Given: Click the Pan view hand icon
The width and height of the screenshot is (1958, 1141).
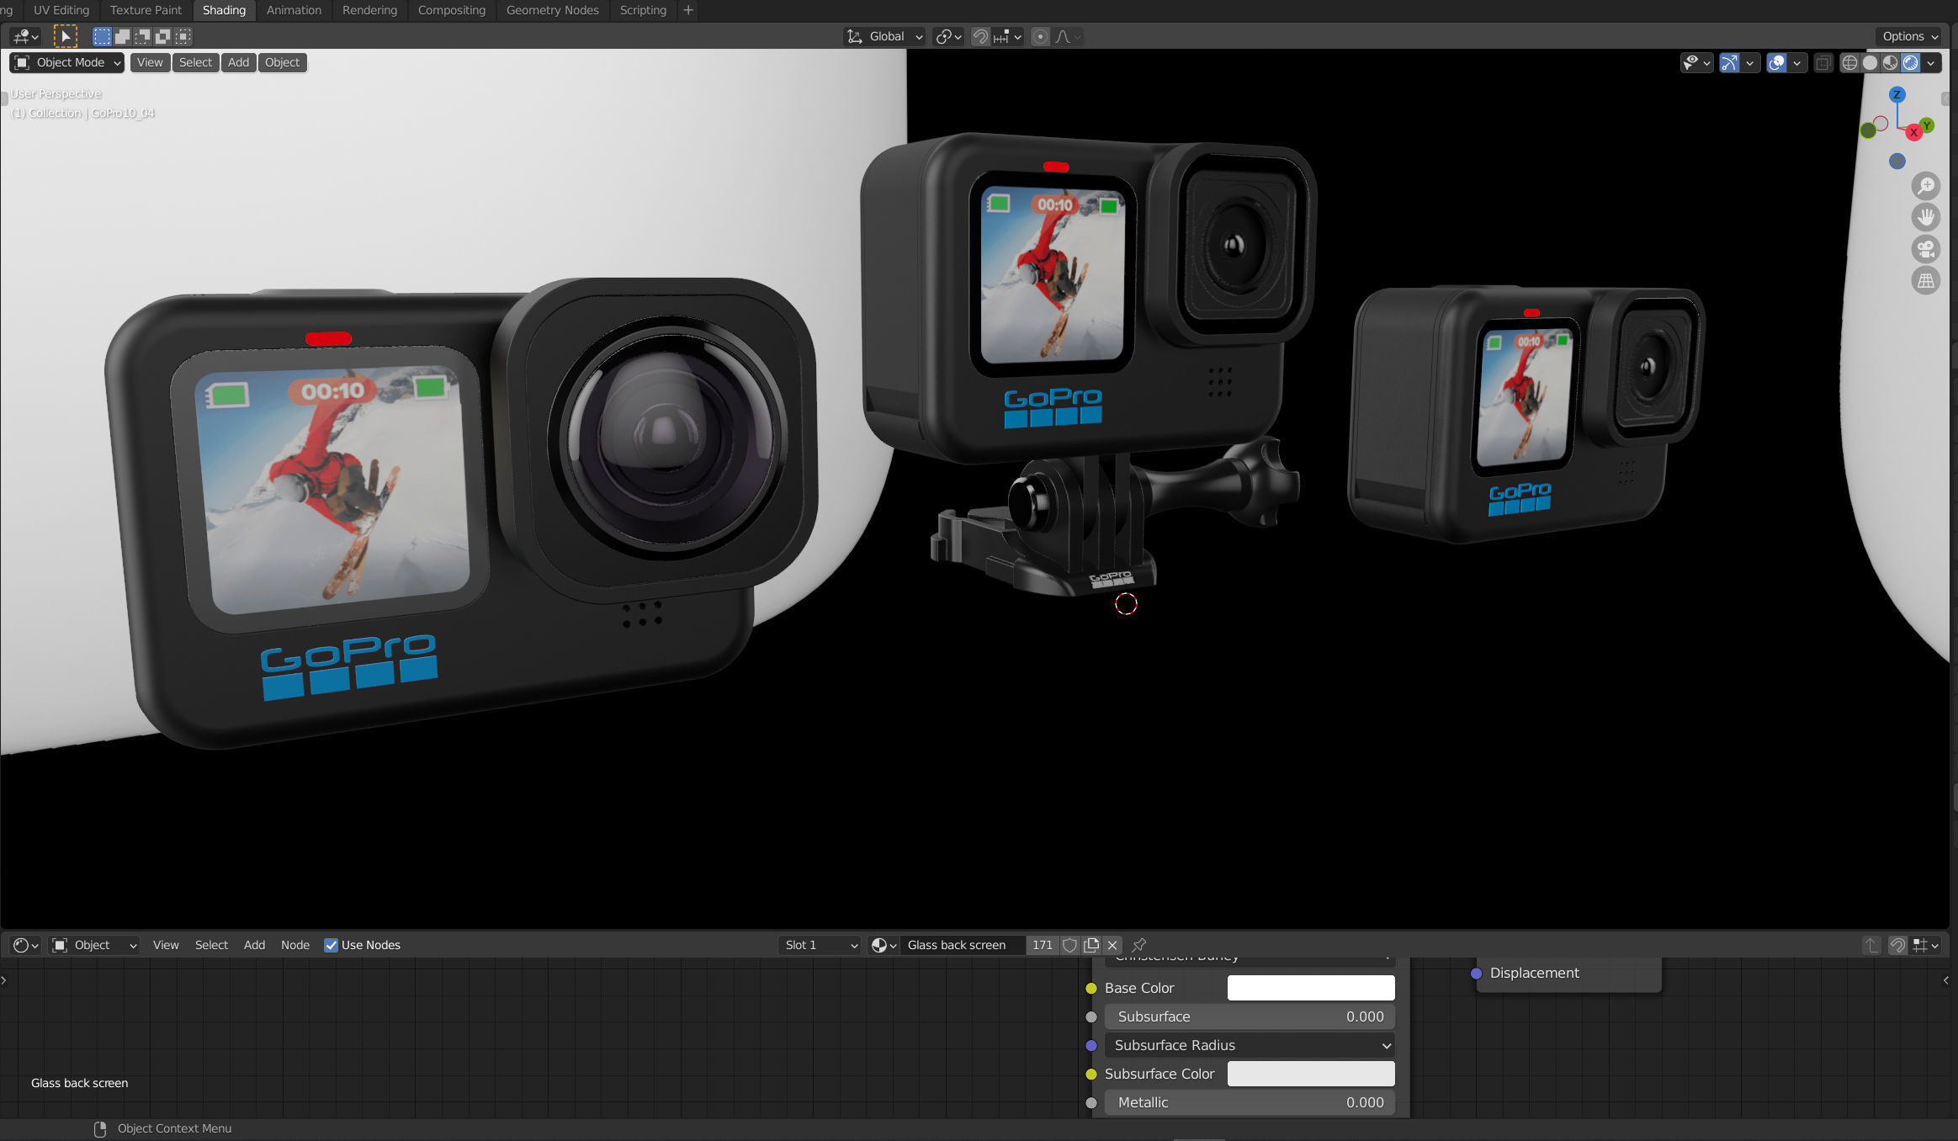Looking at the screenshot, I should (1926, 217).
